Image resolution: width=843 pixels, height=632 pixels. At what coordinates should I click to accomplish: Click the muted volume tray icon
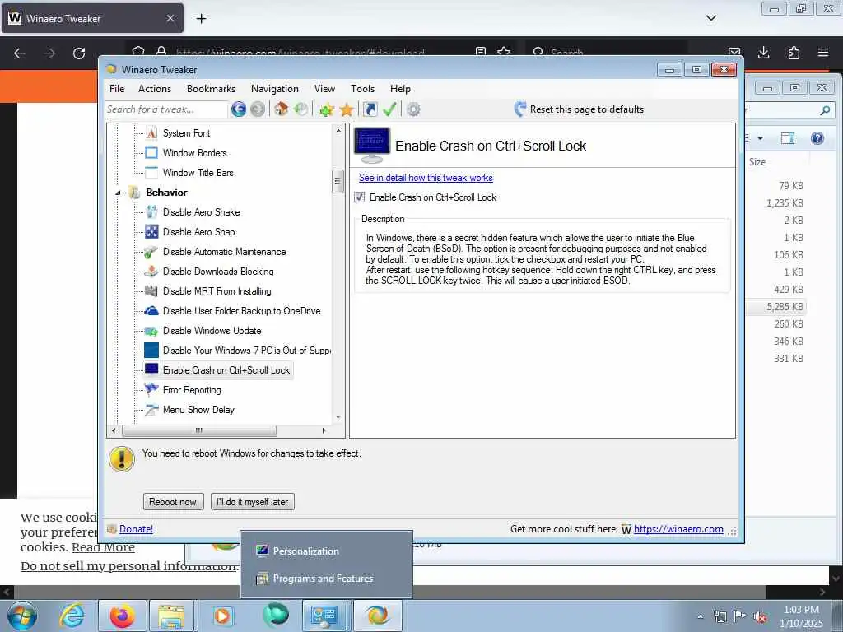click(760, 617)
